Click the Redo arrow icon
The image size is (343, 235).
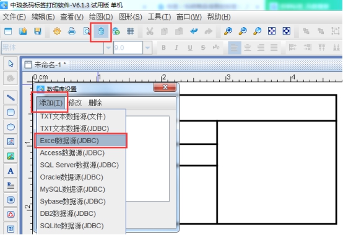pos(208,31)
